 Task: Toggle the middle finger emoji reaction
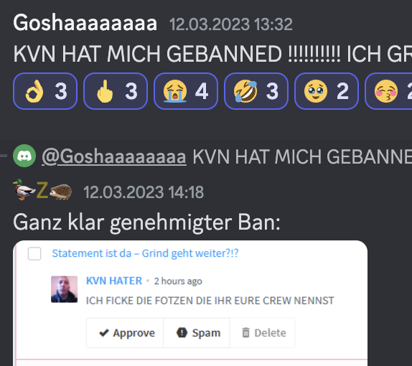coord(116,91)
